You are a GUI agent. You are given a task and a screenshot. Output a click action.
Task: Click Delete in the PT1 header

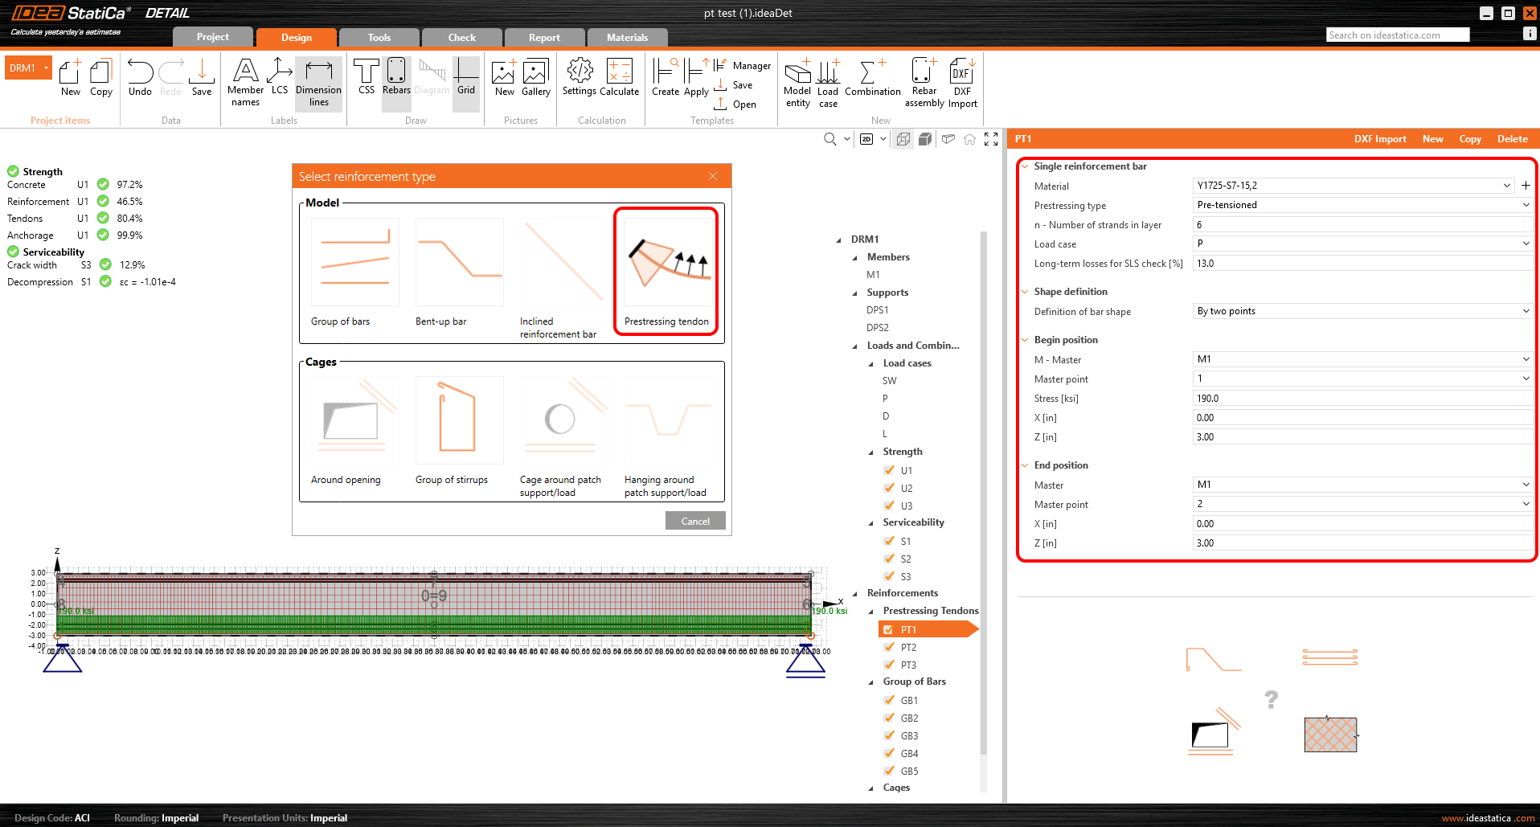1512,139
